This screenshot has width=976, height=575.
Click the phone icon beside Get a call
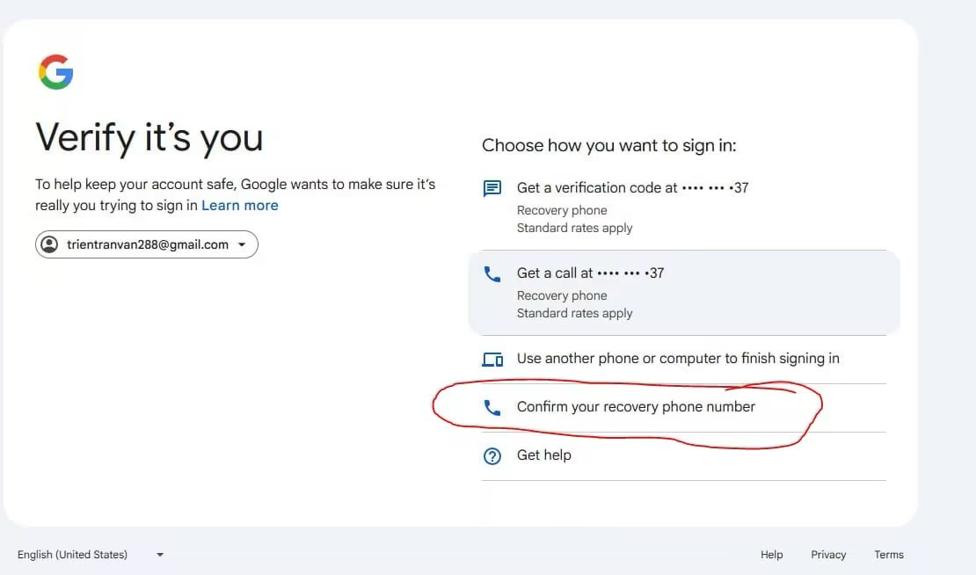(492, 273)
